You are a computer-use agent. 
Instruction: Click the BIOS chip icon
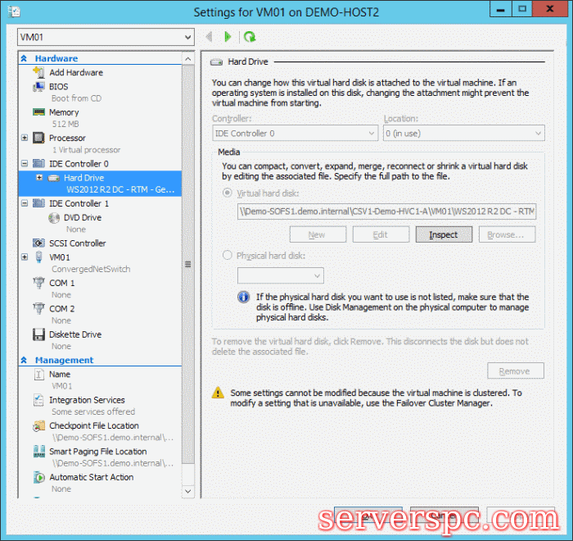(x=38, y=87)
